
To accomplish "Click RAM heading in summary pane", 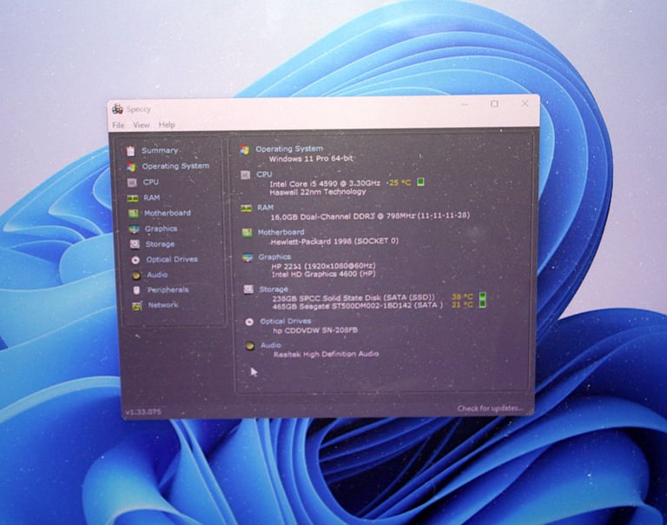I will click(x=265, y=208).
